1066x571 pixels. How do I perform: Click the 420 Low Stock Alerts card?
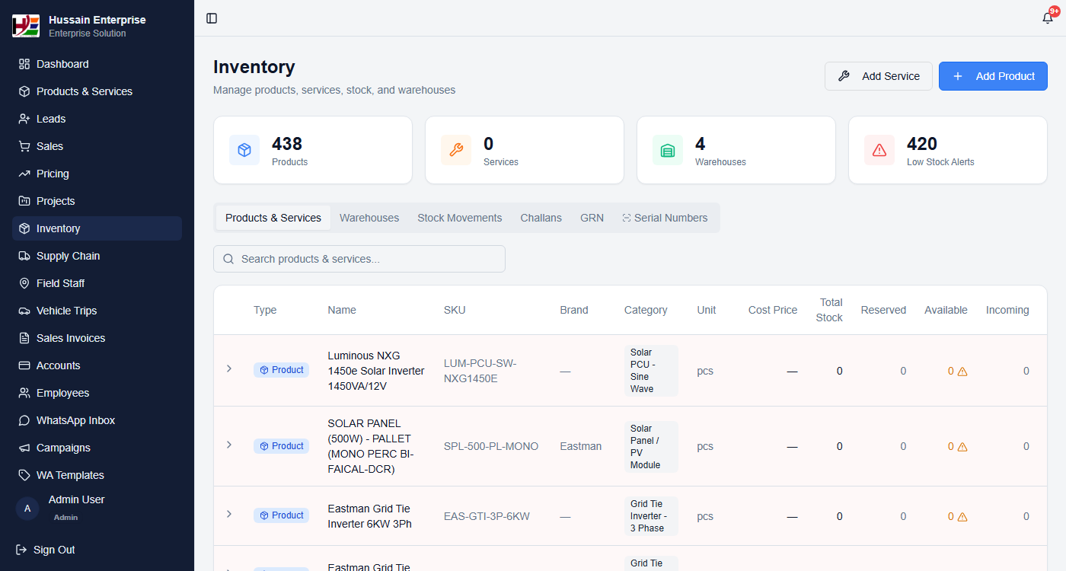pyautogui.click(x=948, y=150)
